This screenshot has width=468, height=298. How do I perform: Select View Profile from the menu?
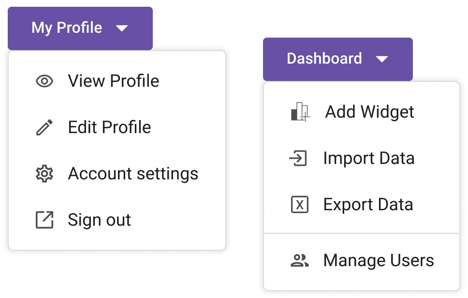pyautogui.click(x=114, y=81)
